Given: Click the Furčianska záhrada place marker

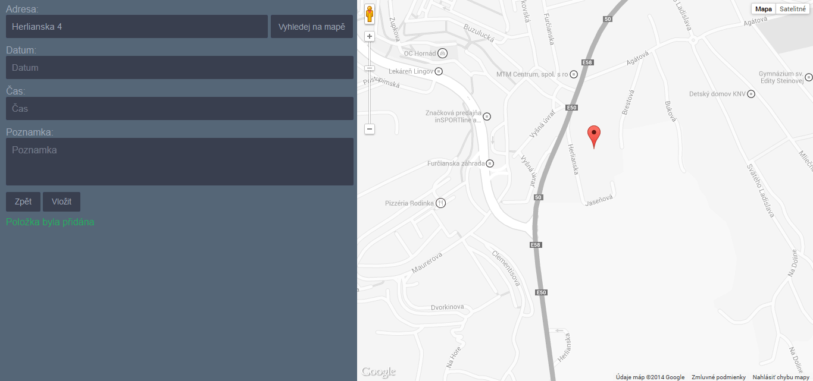Looking at the screenshot, I should 490,163.
